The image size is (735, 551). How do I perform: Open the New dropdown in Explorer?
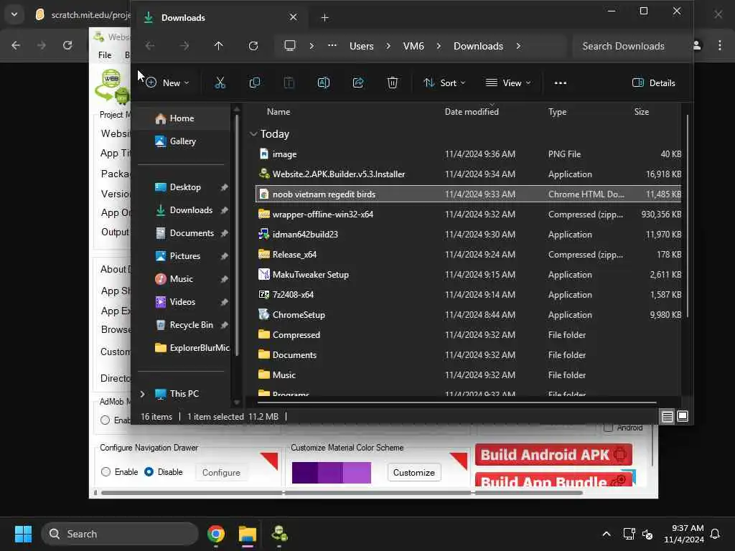[x=167, y=83]
